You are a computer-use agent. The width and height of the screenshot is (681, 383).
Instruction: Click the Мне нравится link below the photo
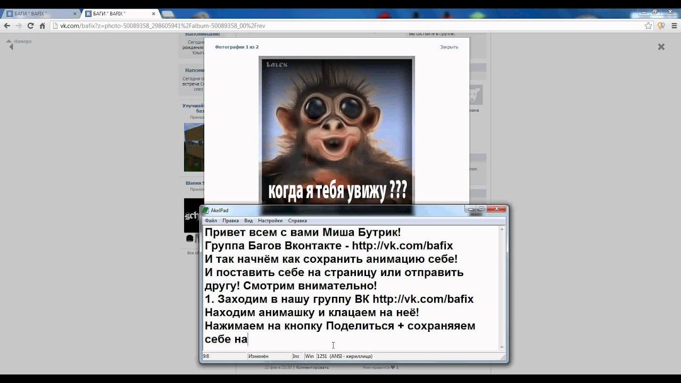(x=381, y=367)
